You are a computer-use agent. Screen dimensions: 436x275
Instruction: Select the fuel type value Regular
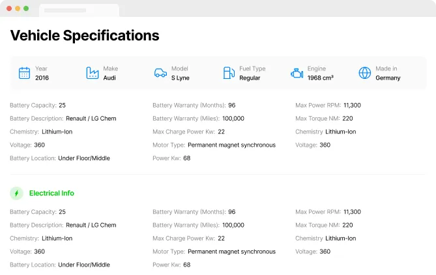click(x=250, y=78)
